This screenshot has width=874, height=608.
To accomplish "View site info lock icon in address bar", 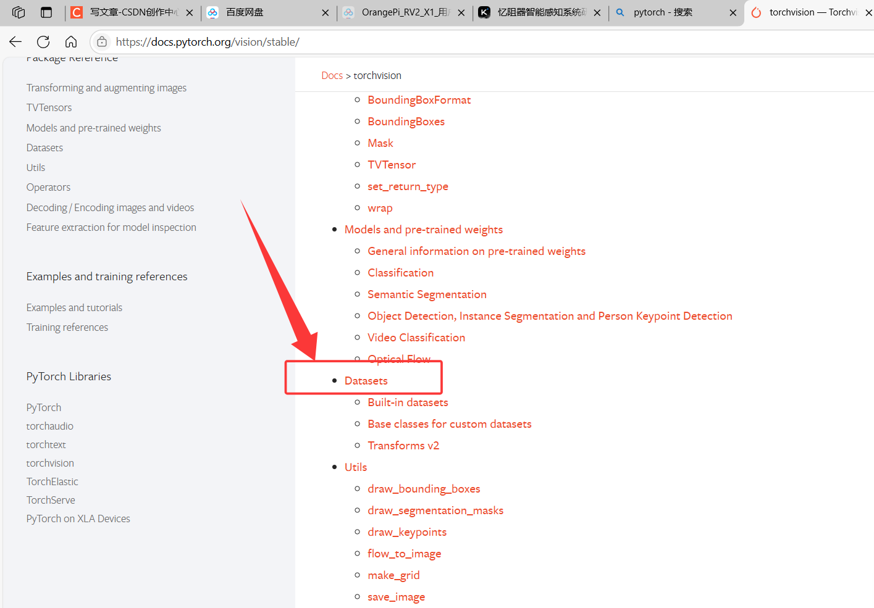I will click(x=102, y=42).
